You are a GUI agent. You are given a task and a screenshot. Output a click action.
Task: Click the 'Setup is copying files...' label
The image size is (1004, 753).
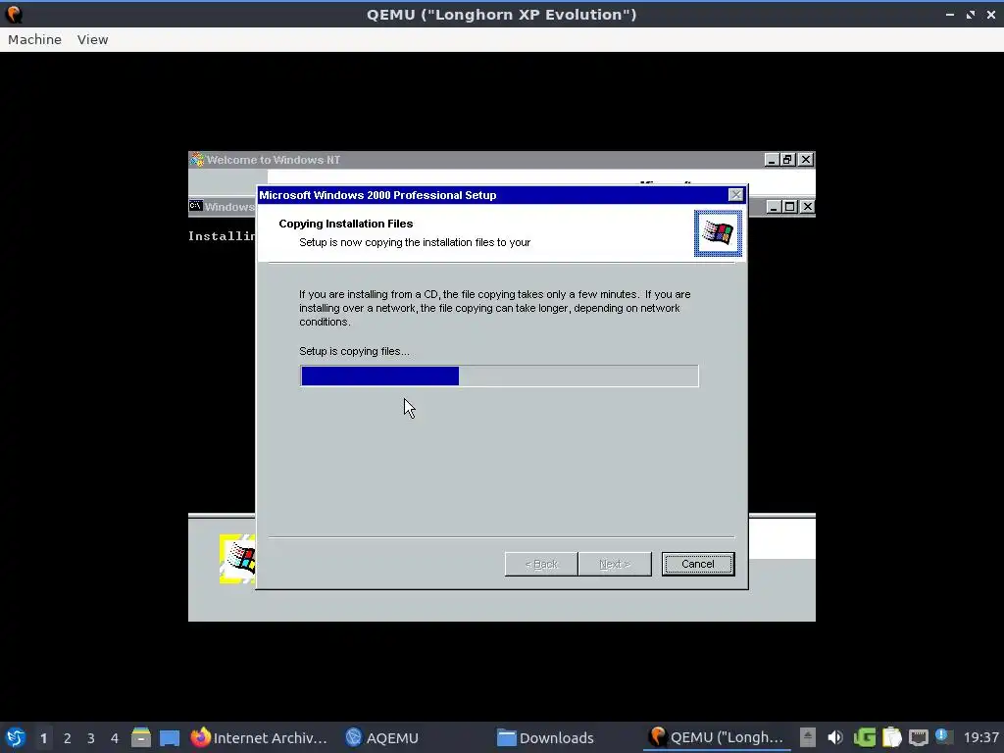coord(354,351)
